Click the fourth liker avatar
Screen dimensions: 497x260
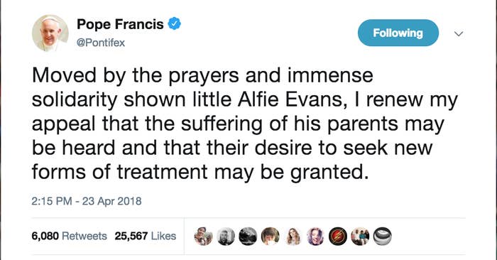pos(271,237)
